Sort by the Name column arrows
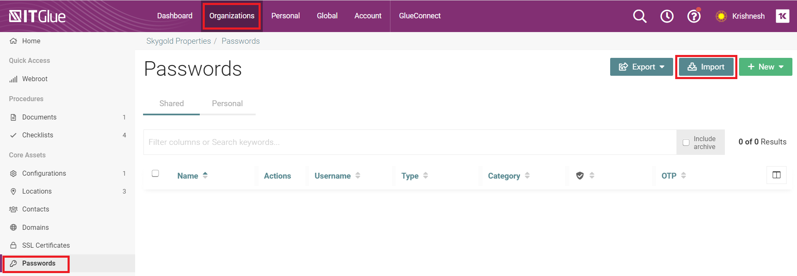The height and width of the screenshot is (276, 797). click(x=205, y=175)
